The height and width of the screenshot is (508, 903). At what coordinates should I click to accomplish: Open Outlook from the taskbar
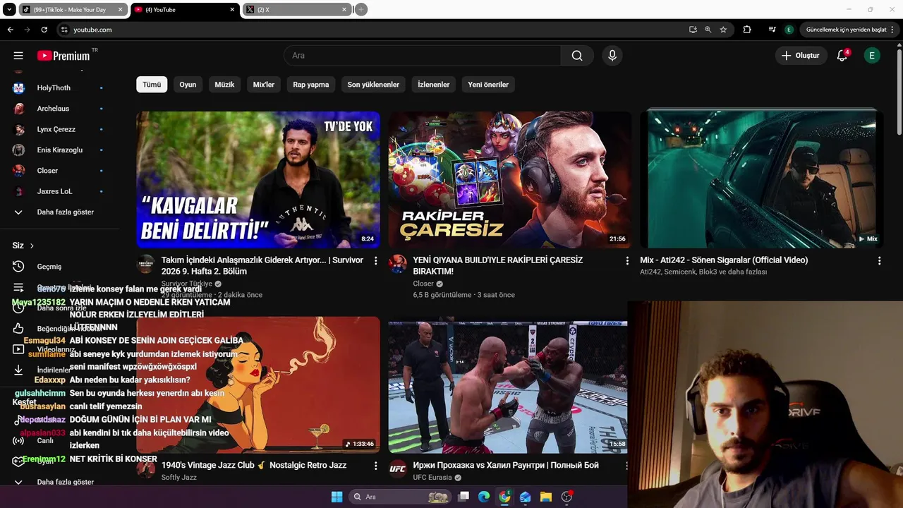[525, 497]
